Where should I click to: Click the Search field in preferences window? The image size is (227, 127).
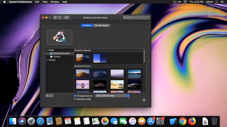tap(136, 18)
